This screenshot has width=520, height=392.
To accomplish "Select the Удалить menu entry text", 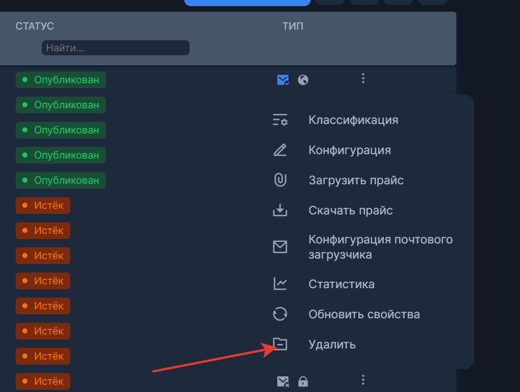I will (x=332, y=345).
